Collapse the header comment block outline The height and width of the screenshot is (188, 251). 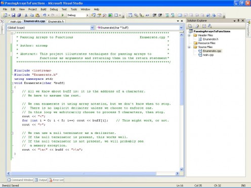(12, 33)
